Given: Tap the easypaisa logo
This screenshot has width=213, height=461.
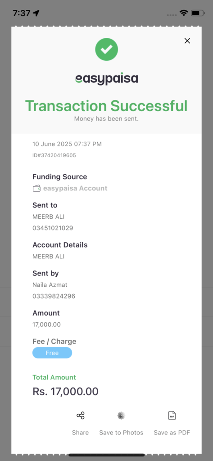Looking at the screenshot, I should [x=106, y=79].
